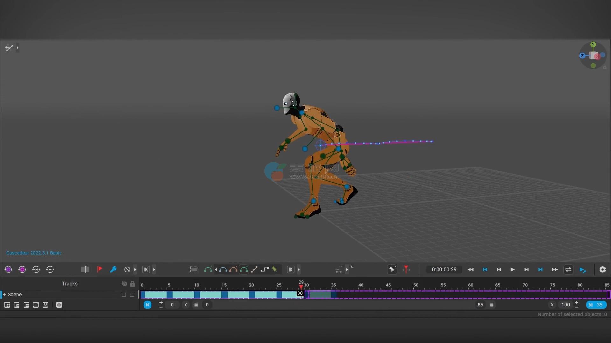Toggle Scene track visibility checkbox
This screenshot has width=611, height=343.
click(124, 295)
